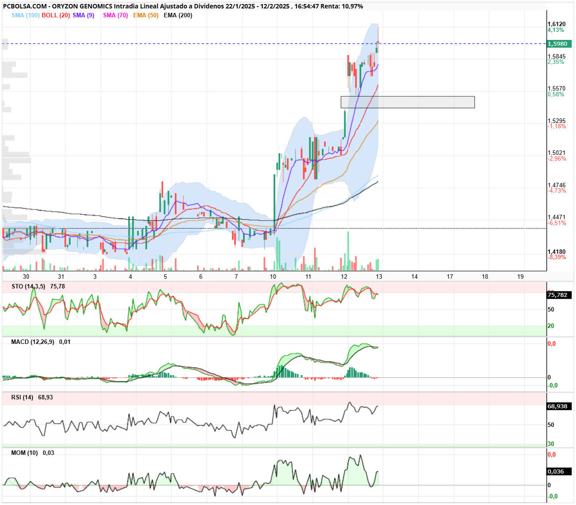Click the 1,6120 price axis label
Image resolution: width=576 pixels, height=505 pixels.
[x=556, y=24]
